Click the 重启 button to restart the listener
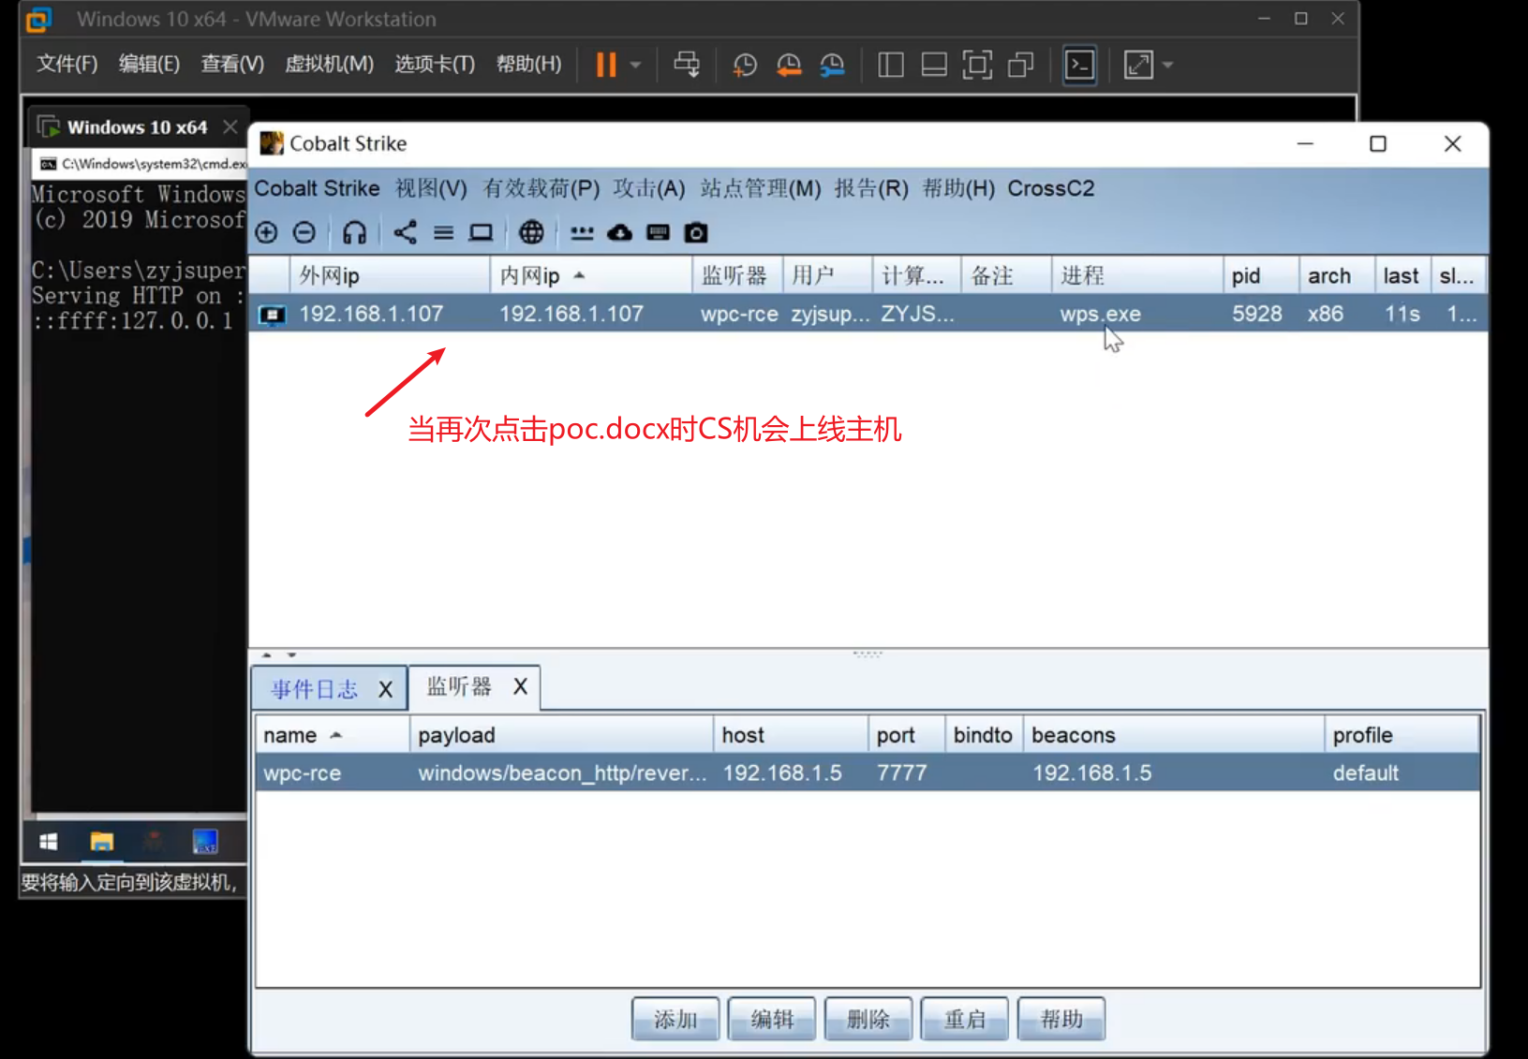 click(964, 1019)
